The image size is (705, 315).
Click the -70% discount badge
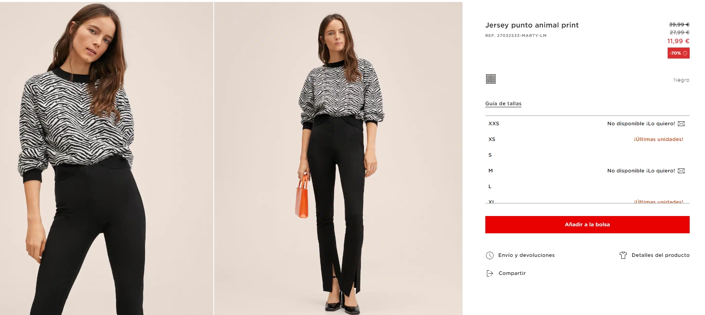[679, 53]
